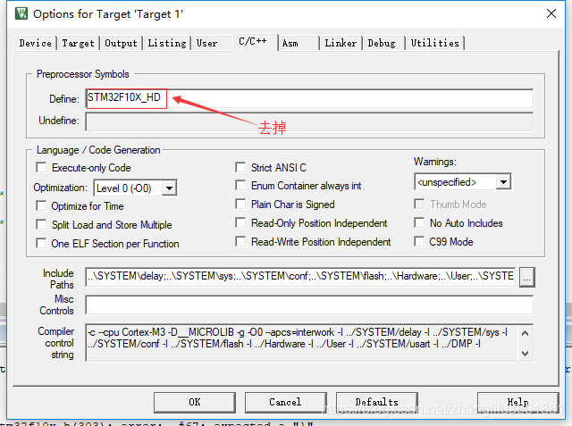
Task: Click the Define field containing STM32F10X_HD
Action: tap(309, 98)
